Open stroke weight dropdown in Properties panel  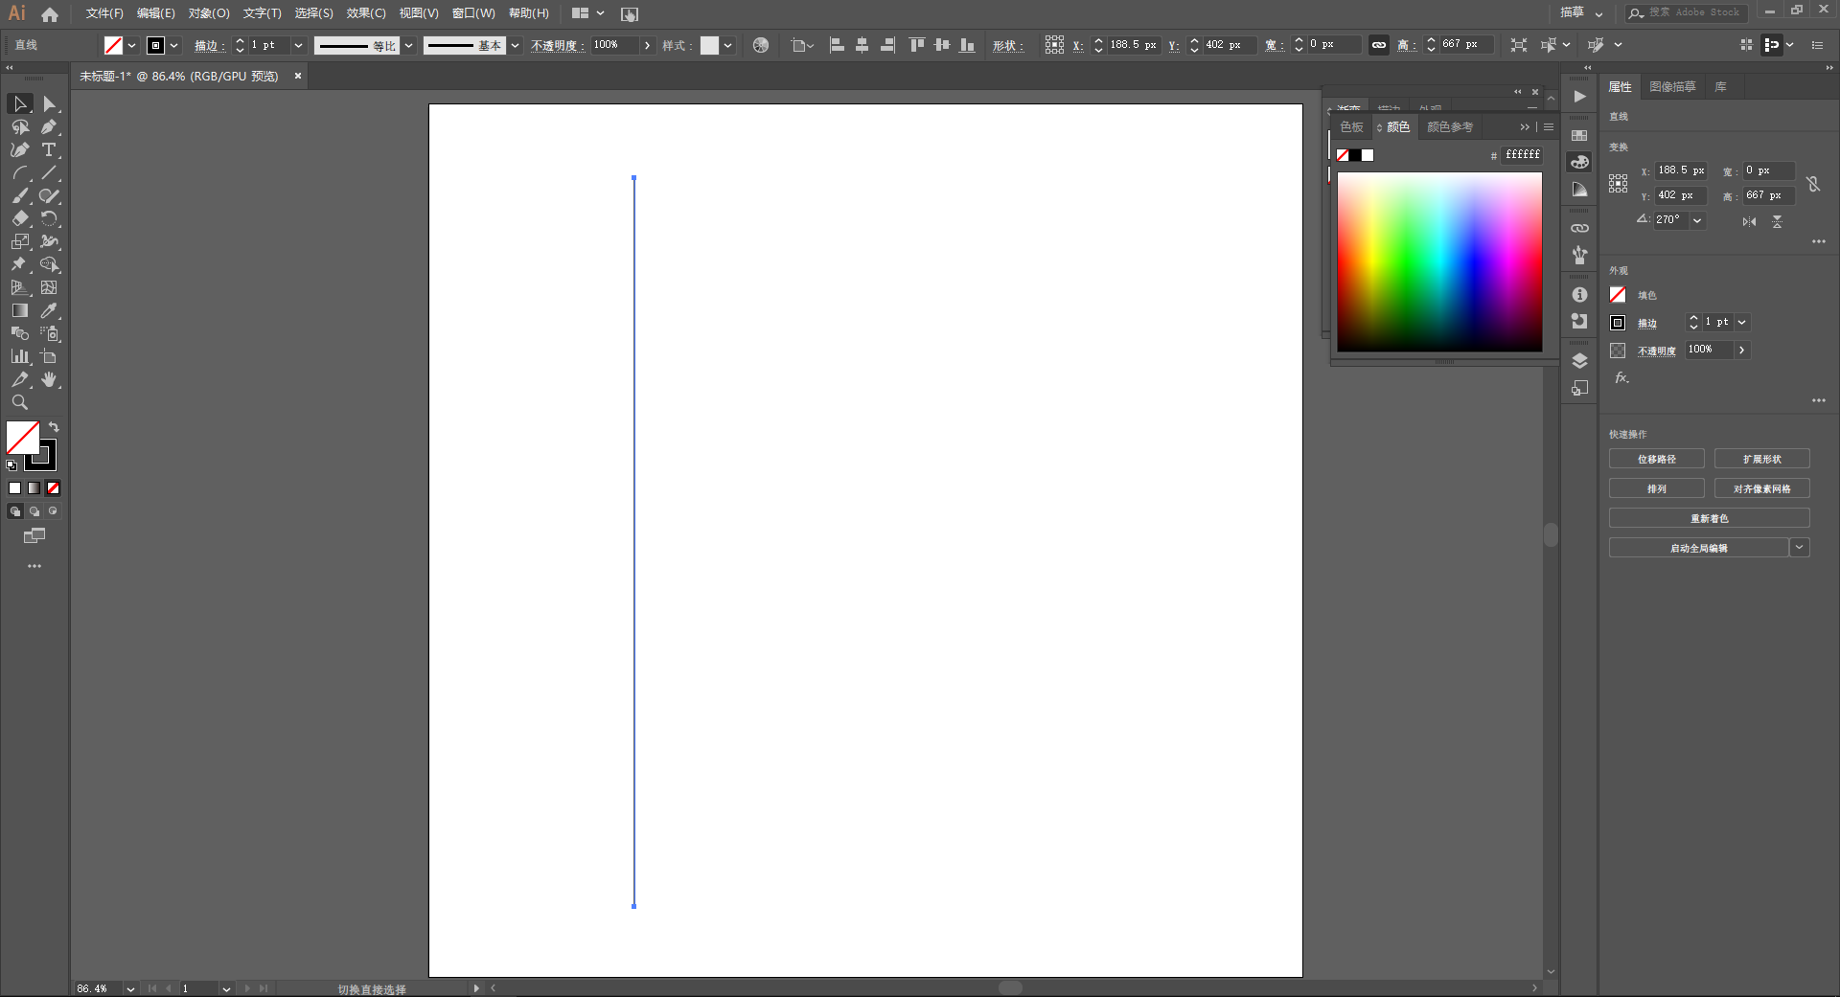(1742, 323)
